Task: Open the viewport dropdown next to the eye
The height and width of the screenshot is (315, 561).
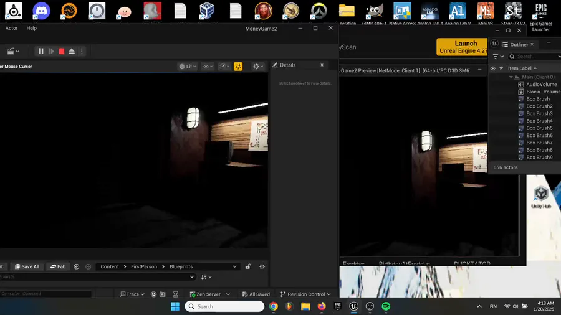Action: (x=224, y=67)
